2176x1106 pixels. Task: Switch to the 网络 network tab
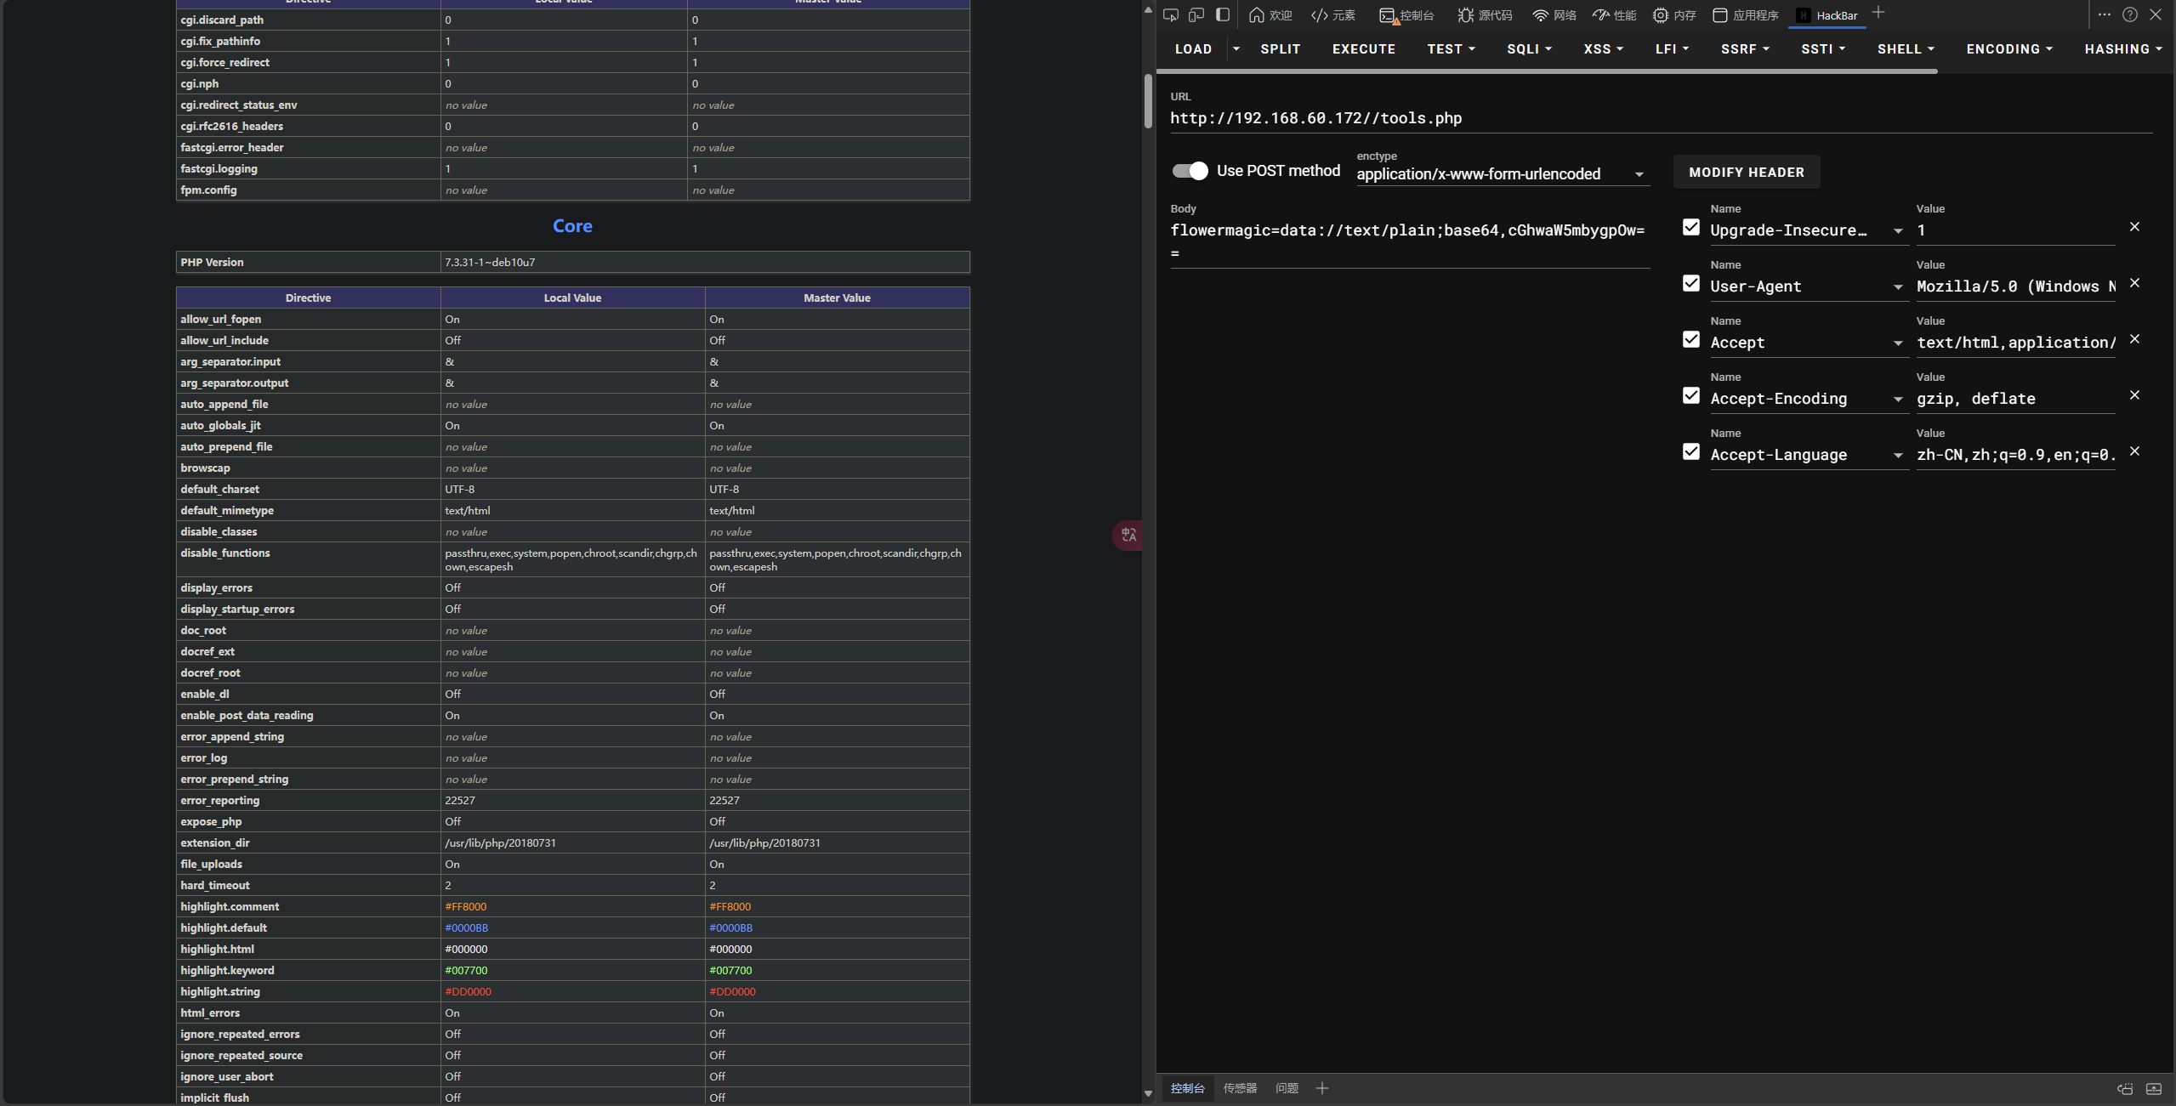pos(1554,15)
